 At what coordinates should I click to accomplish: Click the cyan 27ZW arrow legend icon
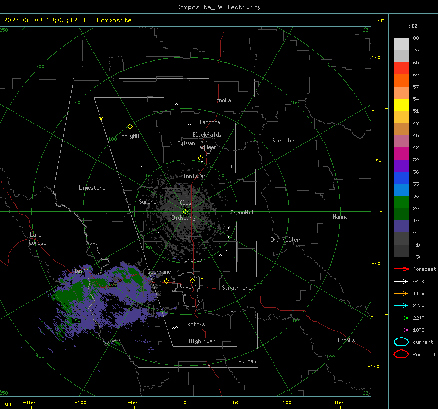click(401, 305)
